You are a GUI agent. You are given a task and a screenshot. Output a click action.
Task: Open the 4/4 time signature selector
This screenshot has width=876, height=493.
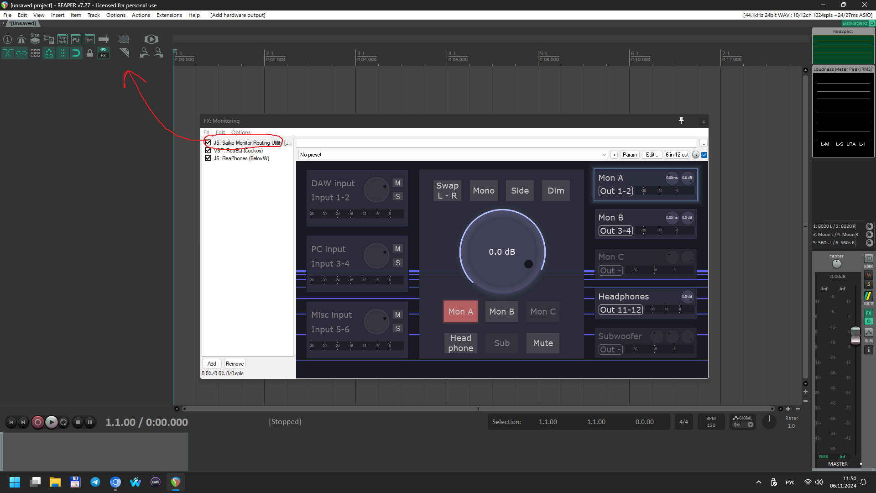[x=683, y=422]
